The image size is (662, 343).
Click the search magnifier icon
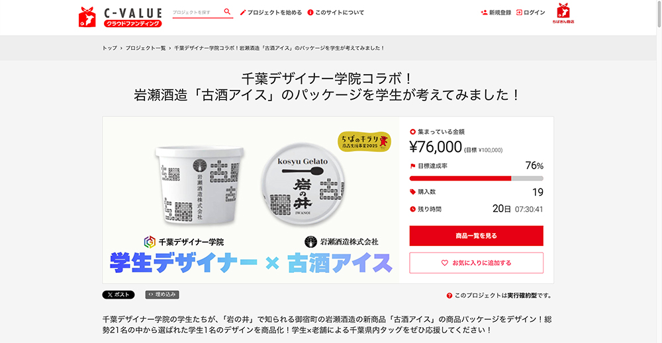pyautogui.click(x=227, y=12)
